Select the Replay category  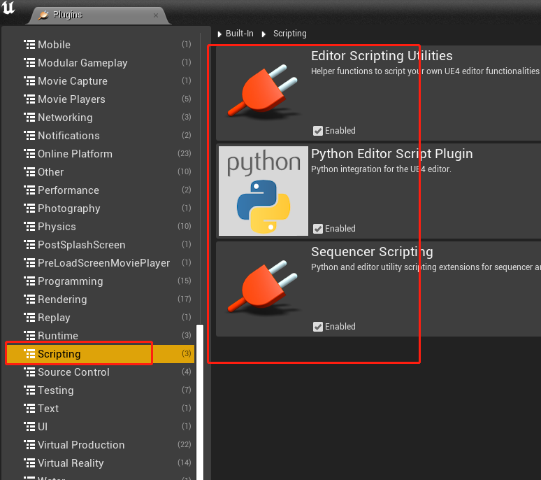pyautogui.click(x=100, y=318)
